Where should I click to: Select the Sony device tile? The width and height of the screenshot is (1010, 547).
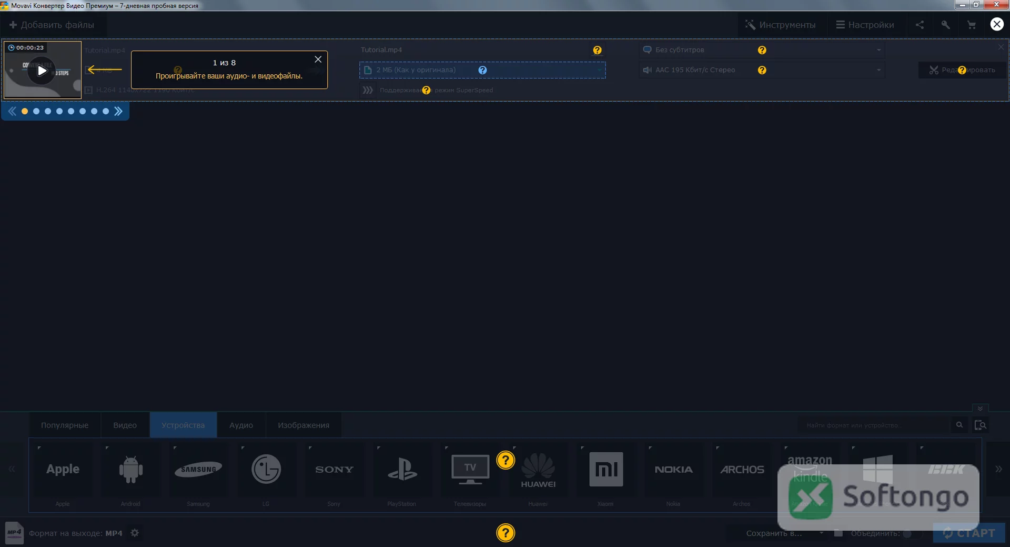tap(334, 469)
